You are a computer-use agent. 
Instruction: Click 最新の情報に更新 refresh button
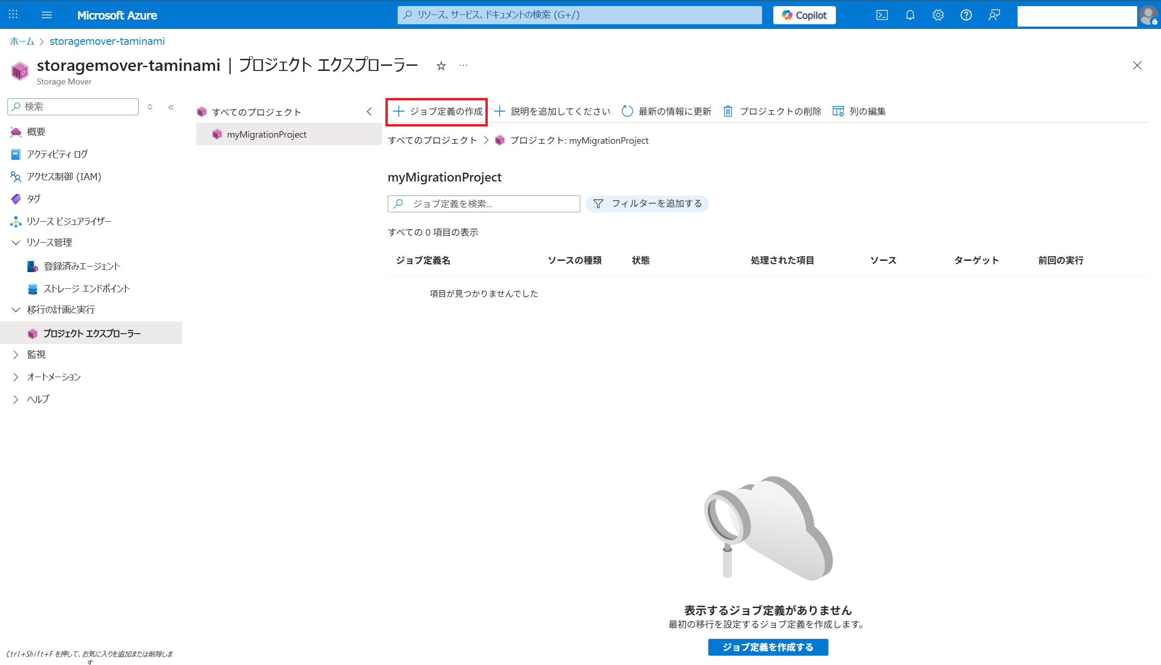667,112
